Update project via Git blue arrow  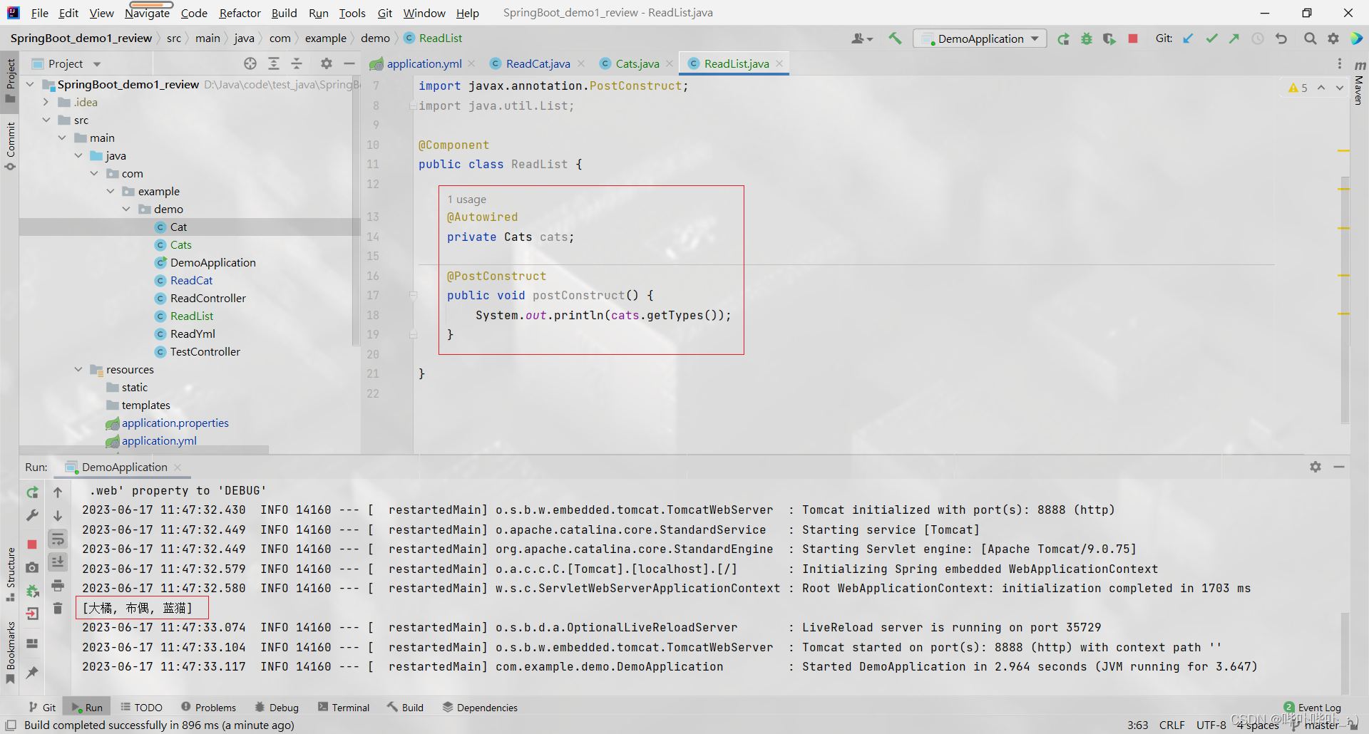1188,38
